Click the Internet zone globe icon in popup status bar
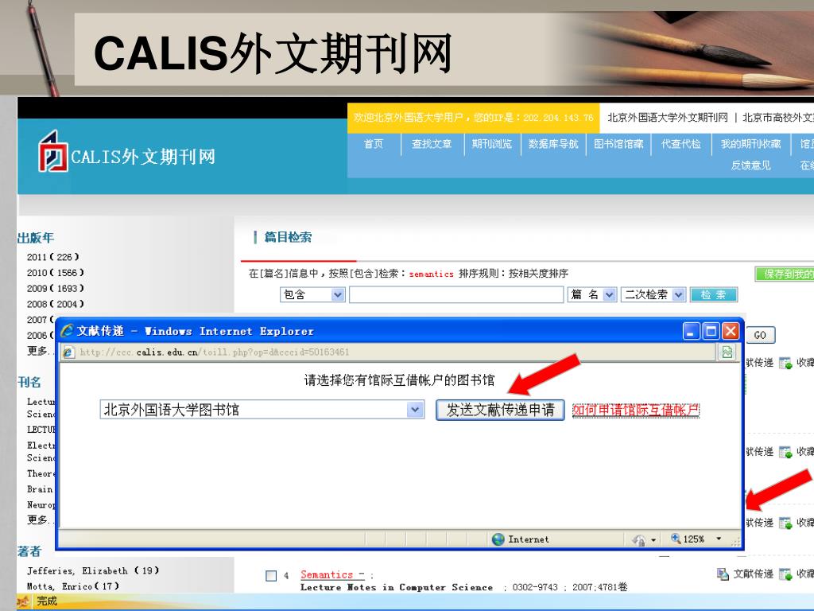The image size is (814, 611). pos(498,539)
